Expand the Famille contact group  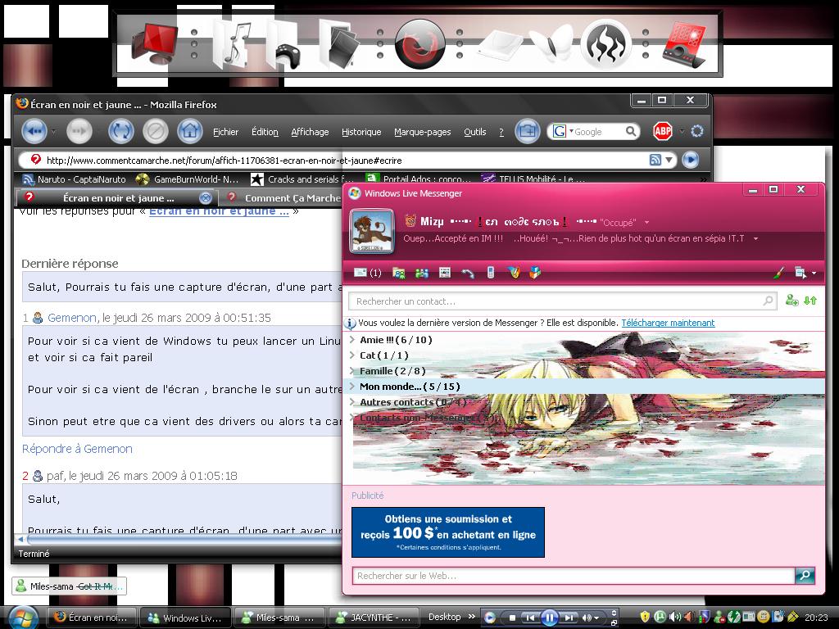coord(352,371)
